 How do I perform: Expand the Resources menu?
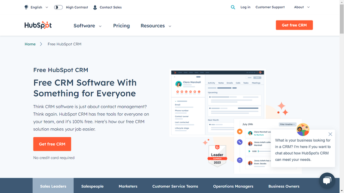point(156,26)
